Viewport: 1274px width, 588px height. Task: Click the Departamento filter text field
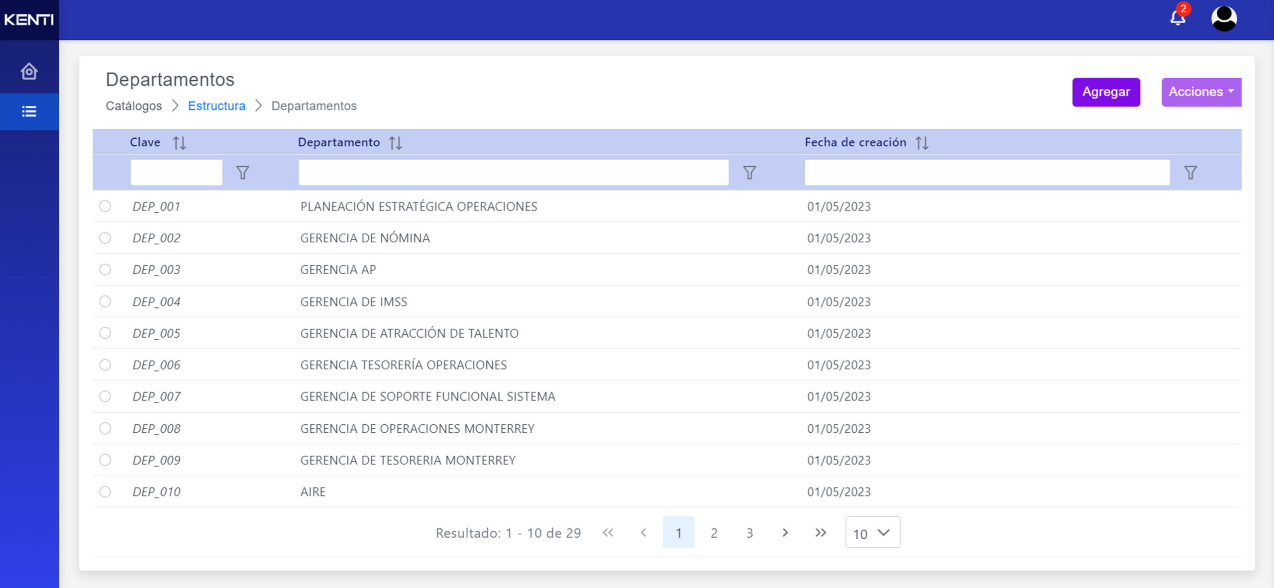click(x=513, y=173)
